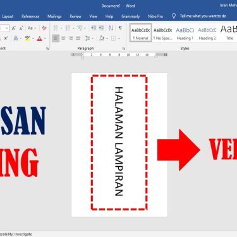Expand the Numbering library dropdown arrow
The height and width of the screenshot is (237, 237).
pyautogui.click(x=73, y=28)
